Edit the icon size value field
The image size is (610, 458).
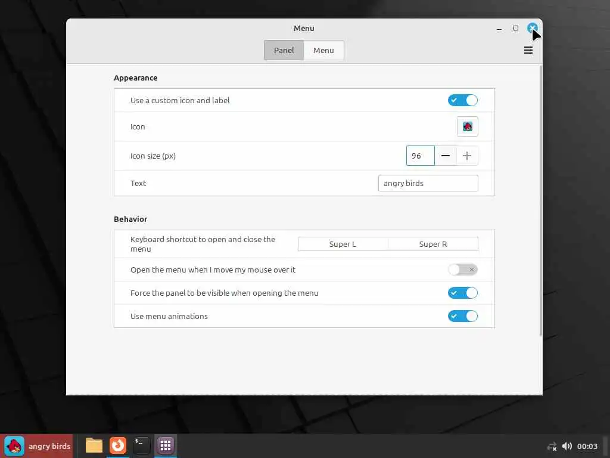coord(420,156)
